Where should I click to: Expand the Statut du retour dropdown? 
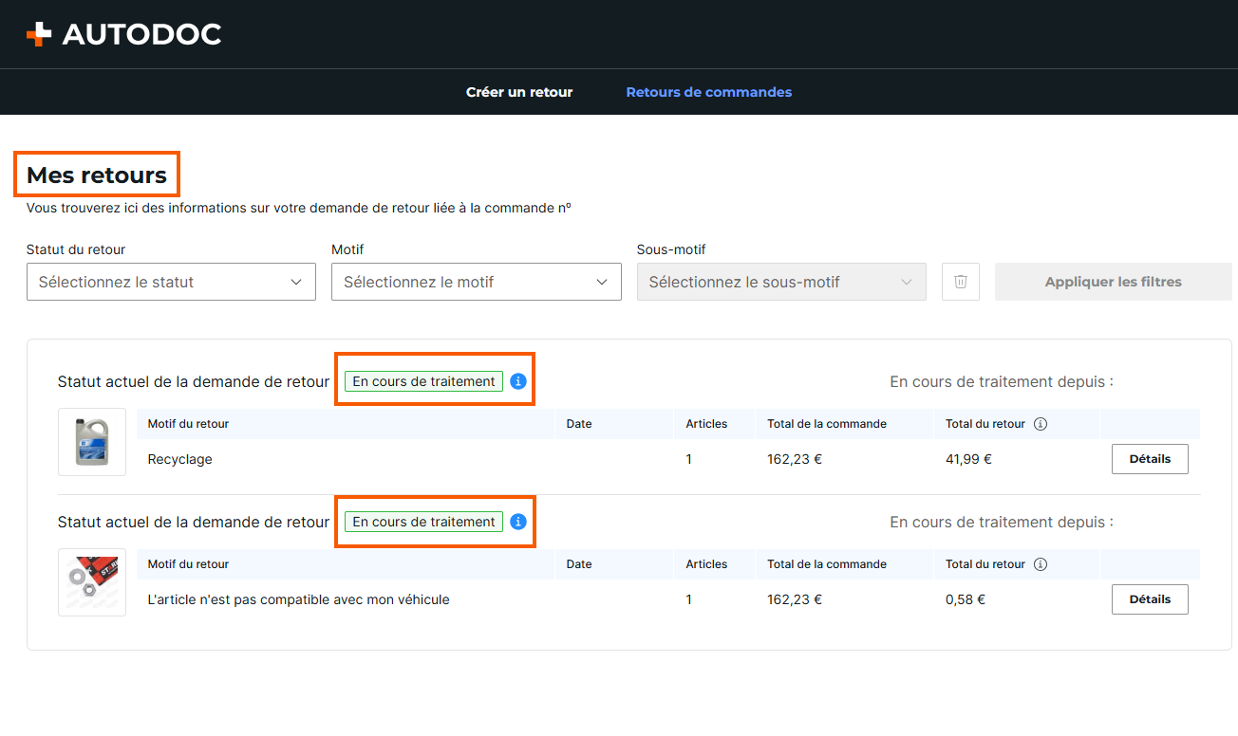pyautogui.click(x=171, y=282)
